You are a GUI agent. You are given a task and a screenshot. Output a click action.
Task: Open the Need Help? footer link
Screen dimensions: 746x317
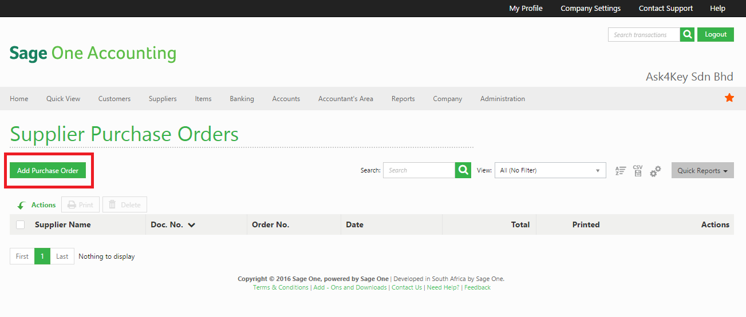443,287
